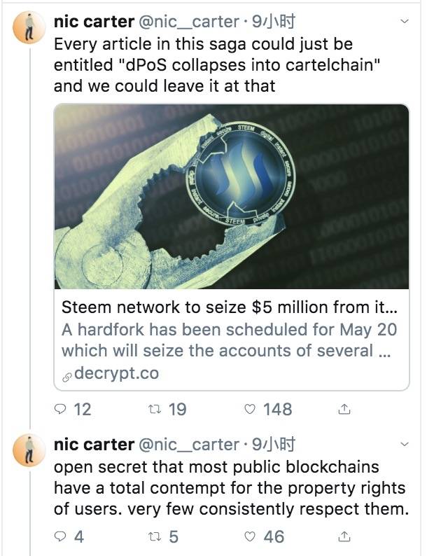Share the property rights tweet
Viewport: 427px width, 556px height.
344,536
